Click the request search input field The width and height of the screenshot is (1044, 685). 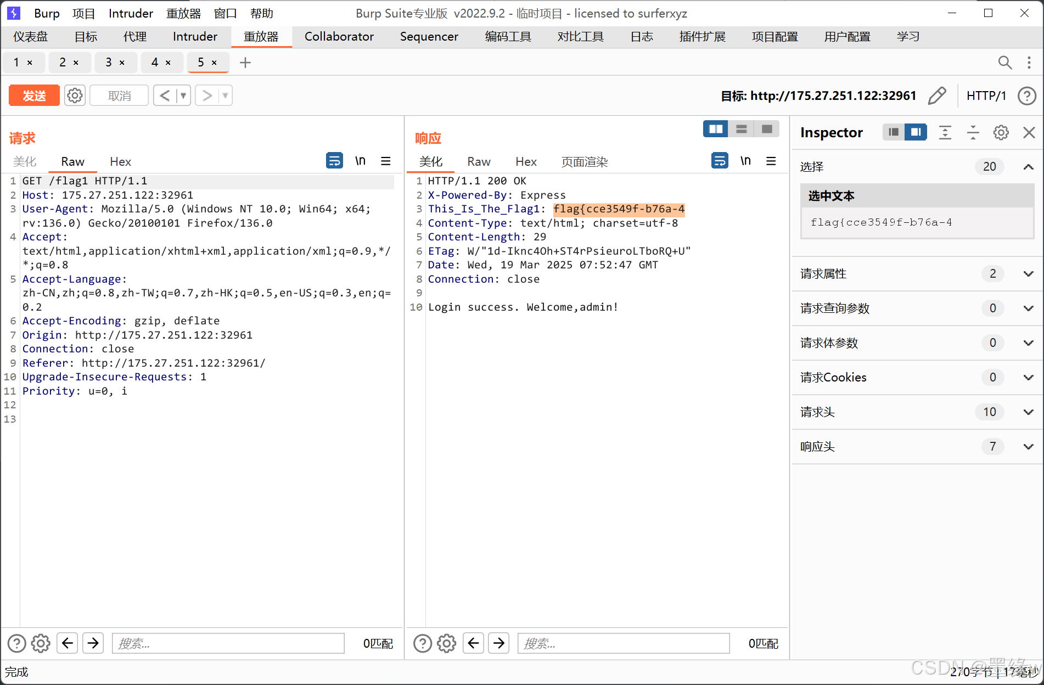[228, 643]
